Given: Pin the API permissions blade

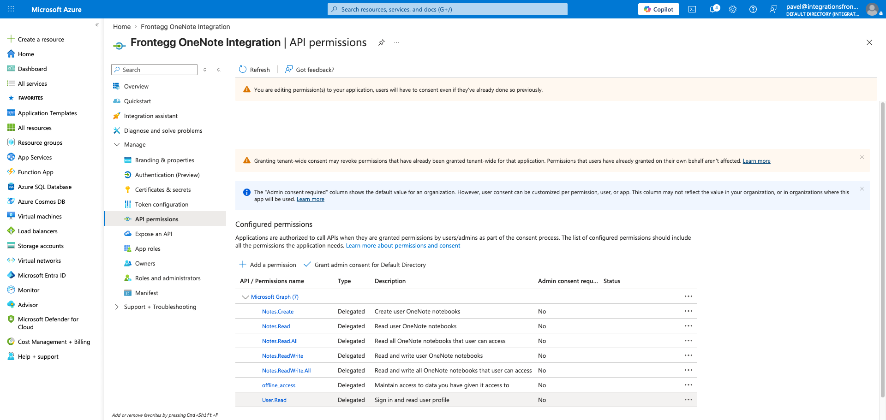Looking at the screenshot, I should click(x=382, y=42).
